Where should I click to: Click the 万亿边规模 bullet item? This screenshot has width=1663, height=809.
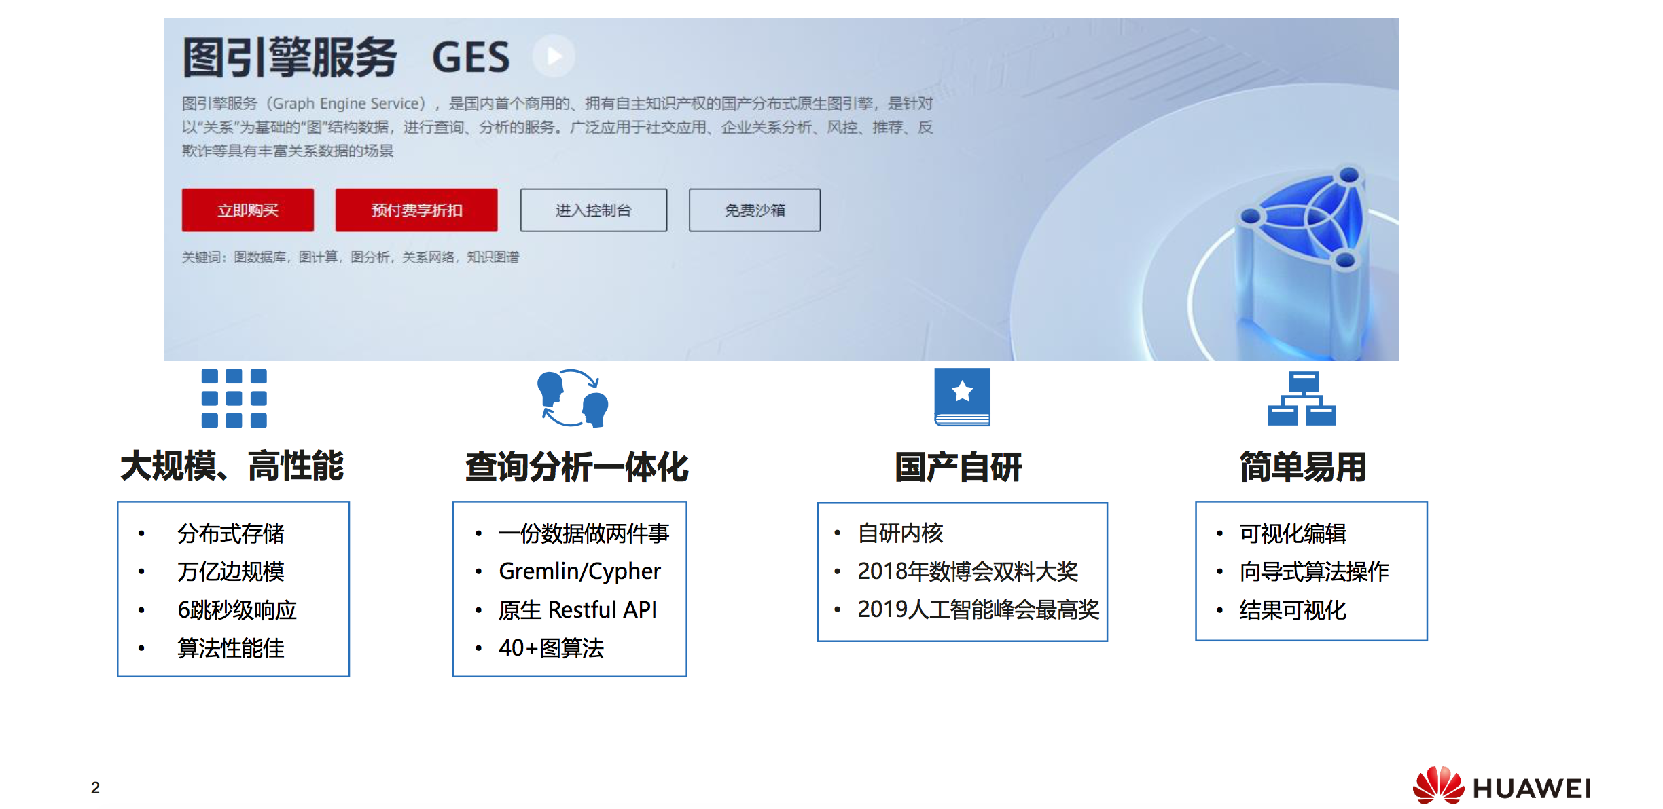coord(230,571)
